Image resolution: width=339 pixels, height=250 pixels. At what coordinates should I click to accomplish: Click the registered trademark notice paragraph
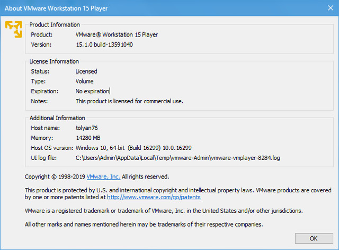pos(164,211)
